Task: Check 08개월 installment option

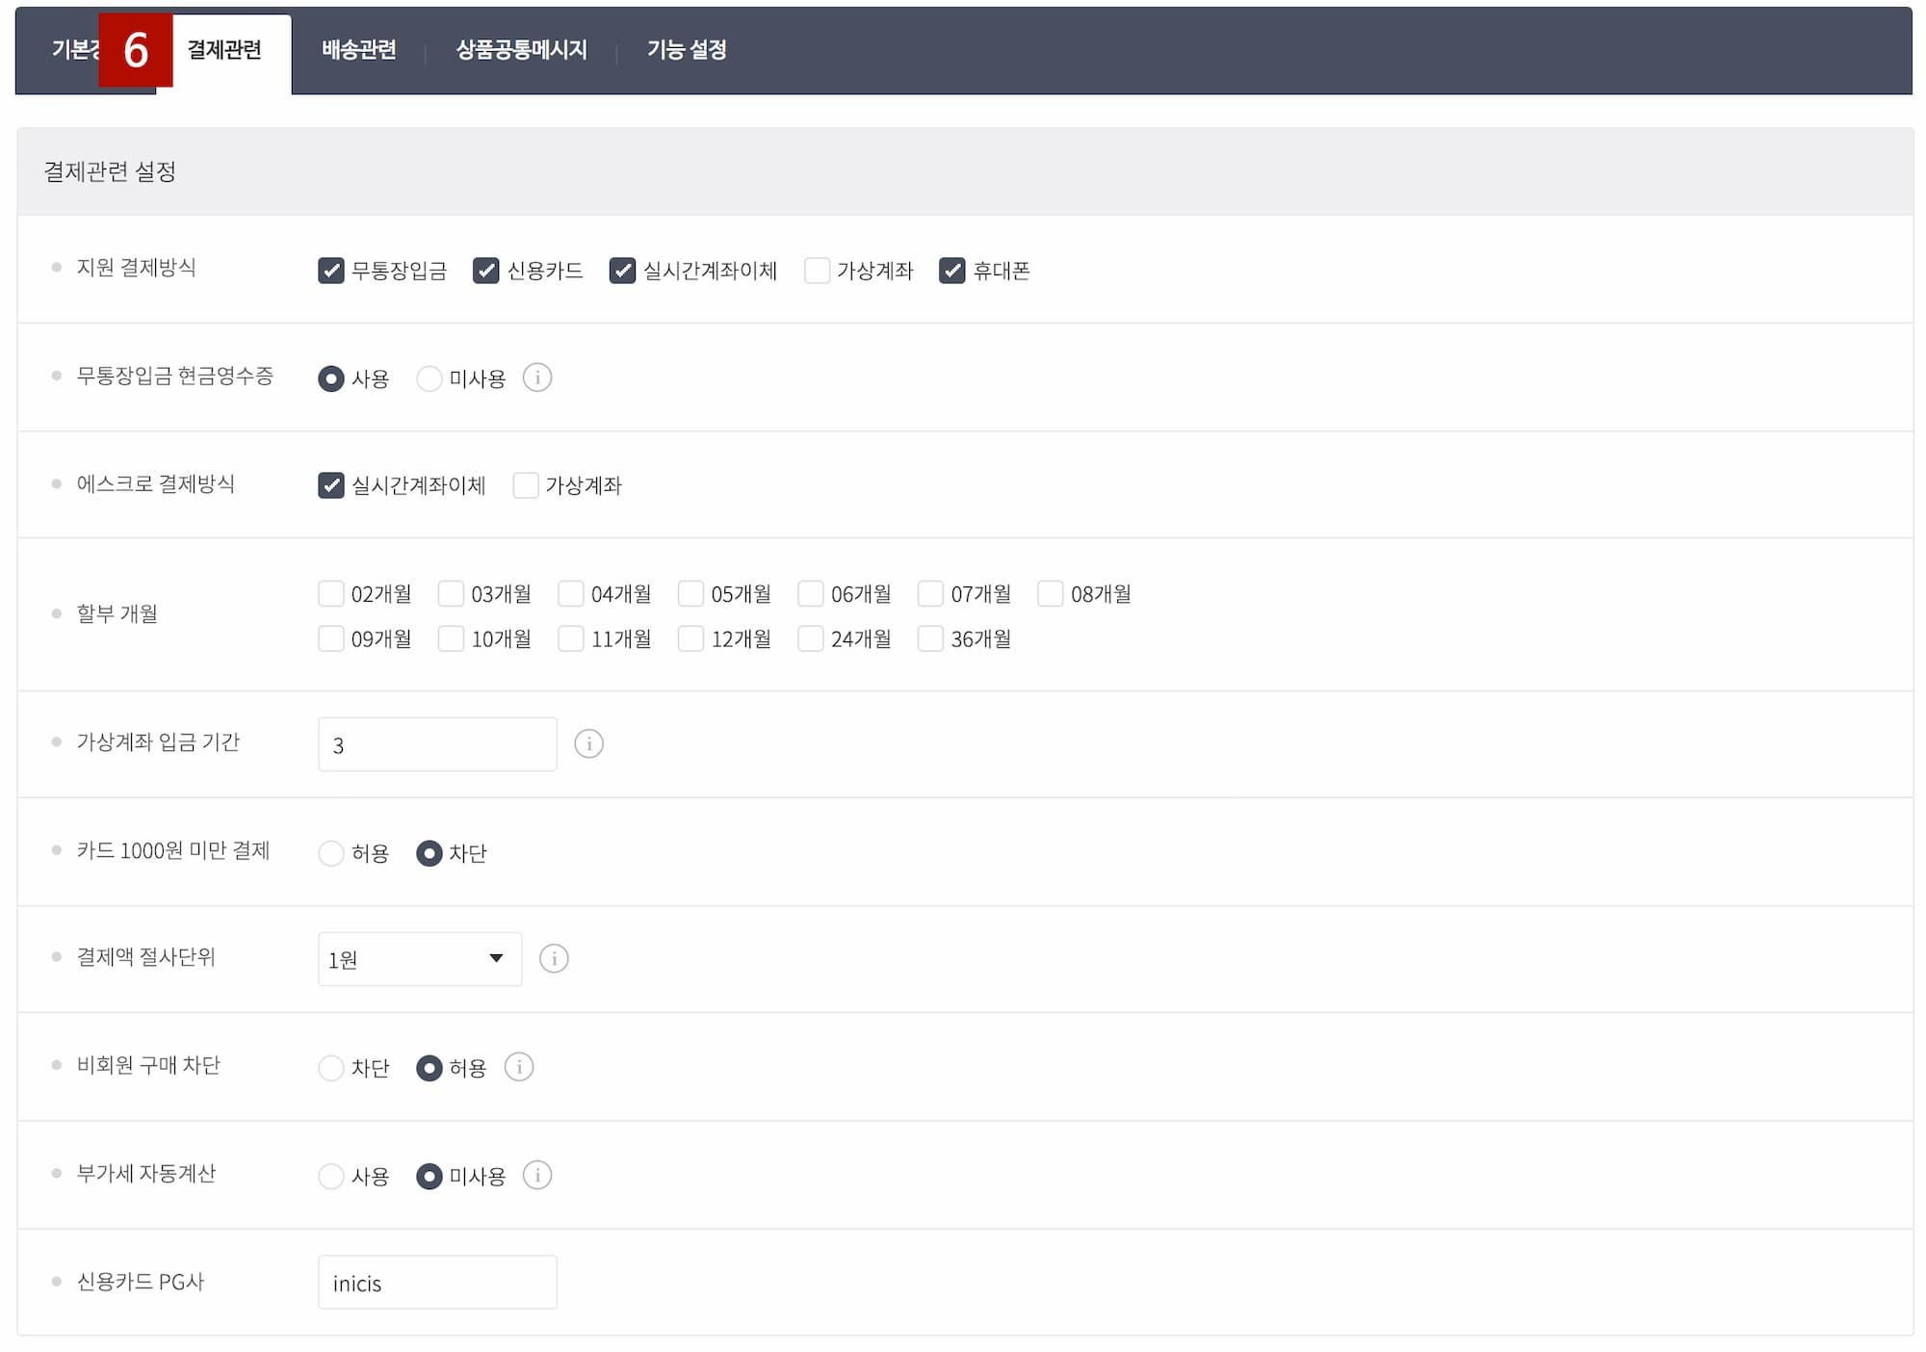Action: [1051, 593]
